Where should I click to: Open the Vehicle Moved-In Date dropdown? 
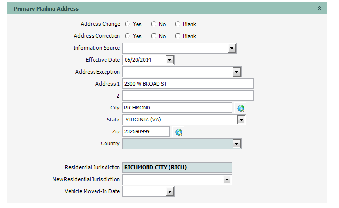[x=169, y=191]
